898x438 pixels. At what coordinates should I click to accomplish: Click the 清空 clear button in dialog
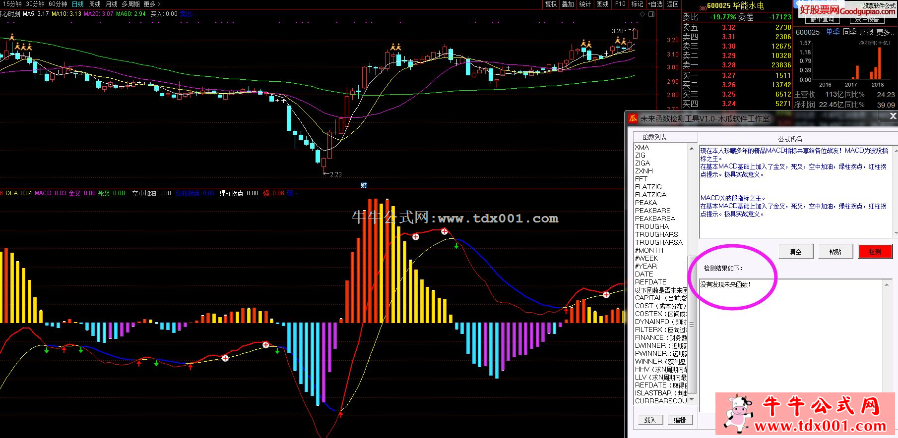tap(796, 252)
